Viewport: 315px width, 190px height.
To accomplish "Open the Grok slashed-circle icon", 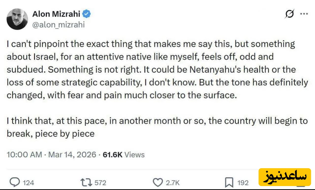I will (289, 15).
